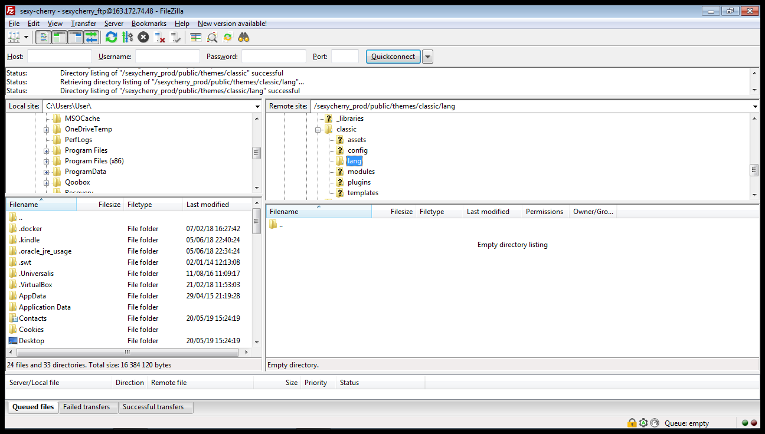Open the speed limits gauge icon
This screenshot has height=434, width=765.
pyautogui.click(x=654, y=423)
